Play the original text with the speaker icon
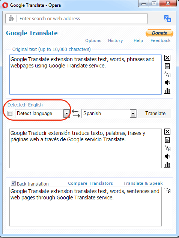 pos(167,82)
